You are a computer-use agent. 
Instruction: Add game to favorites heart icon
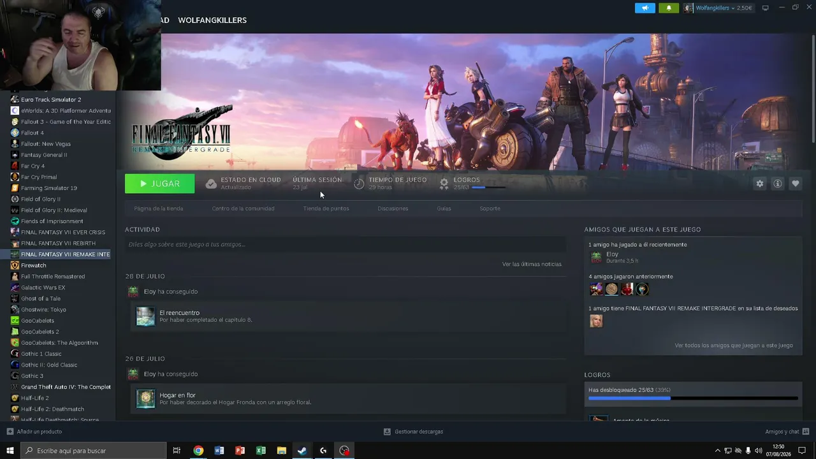click(x=795, y=184)
